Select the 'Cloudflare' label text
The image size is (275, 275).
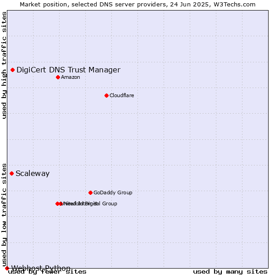122,96
